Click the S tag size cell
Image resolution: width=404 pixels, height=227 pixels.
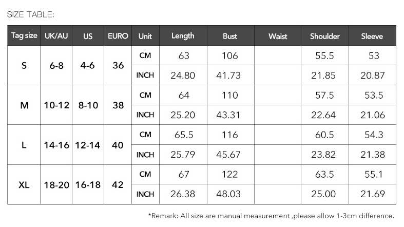pos(24,66)
